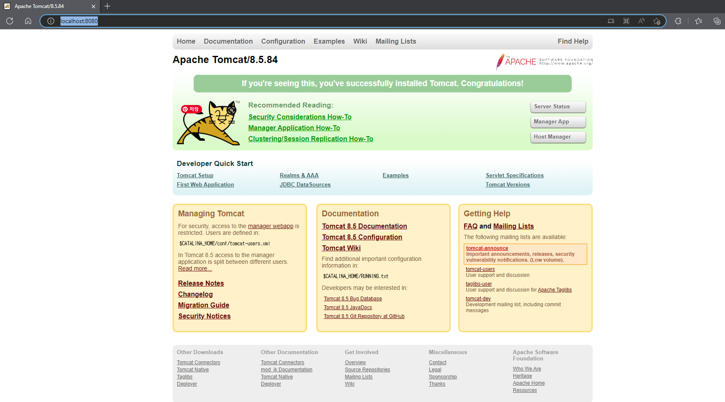This screenshot has width=725, height=402.
Task: Click the app-available icon in address bar
Action: [611, 21]
